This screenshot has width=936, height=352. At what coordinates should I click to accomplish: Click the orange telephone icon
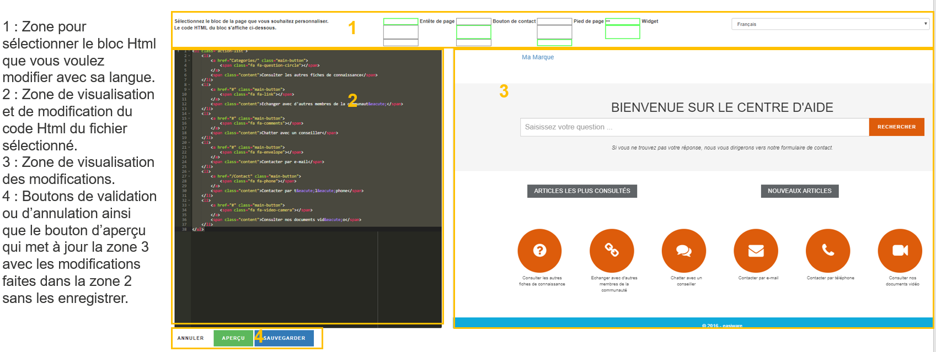(x=828, y=251)
